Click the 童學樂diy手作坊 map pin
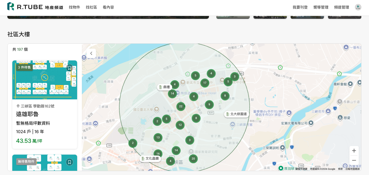Image resolution: width=369 pixels, height=175 pixels. (289, 113)
